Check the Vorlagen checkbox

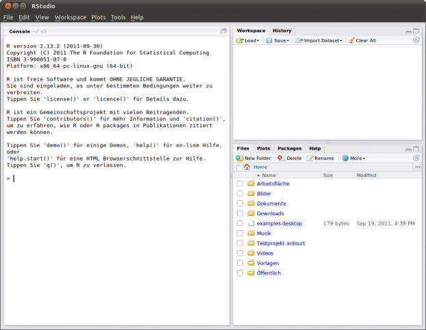coord(240,263)
